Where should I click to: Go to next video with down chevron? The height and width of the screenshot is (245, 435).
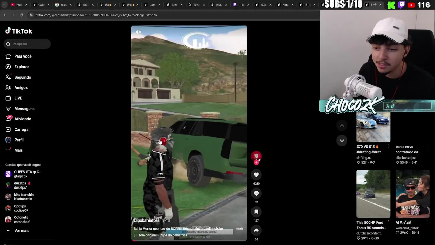[342, 141]
